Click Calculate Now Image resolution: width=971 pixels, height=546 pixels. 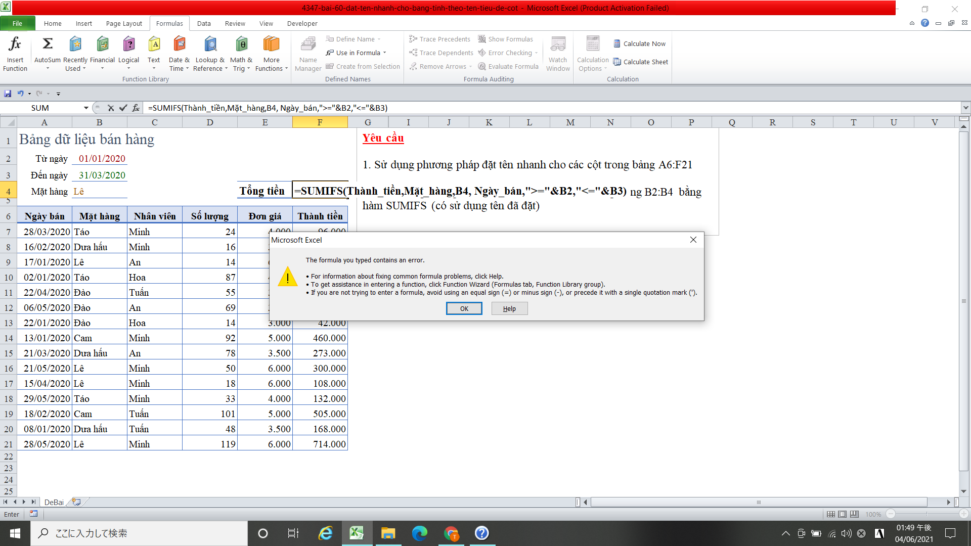[640, 43]
